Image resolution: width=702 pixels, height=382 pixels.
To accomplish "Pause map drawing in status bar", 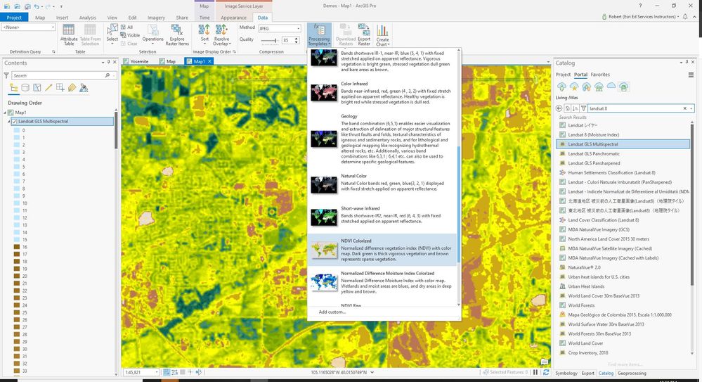I will pyautogui.click(x=535, y=373).
